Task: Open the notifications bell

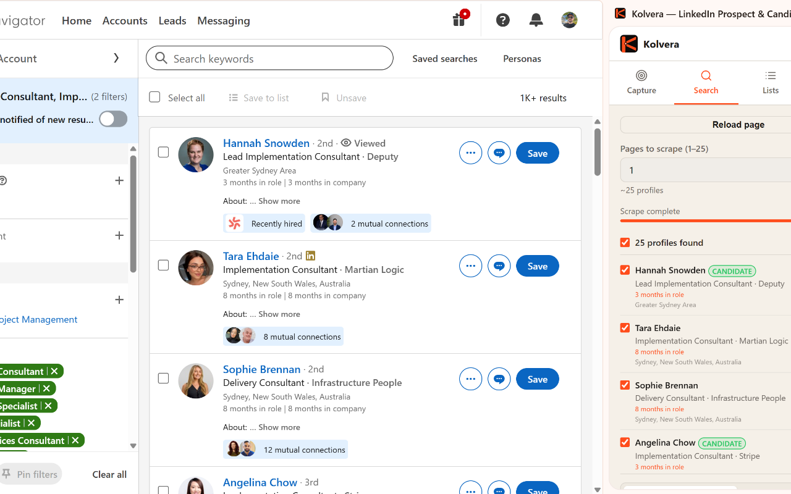Action: click(x=536, y=20)
